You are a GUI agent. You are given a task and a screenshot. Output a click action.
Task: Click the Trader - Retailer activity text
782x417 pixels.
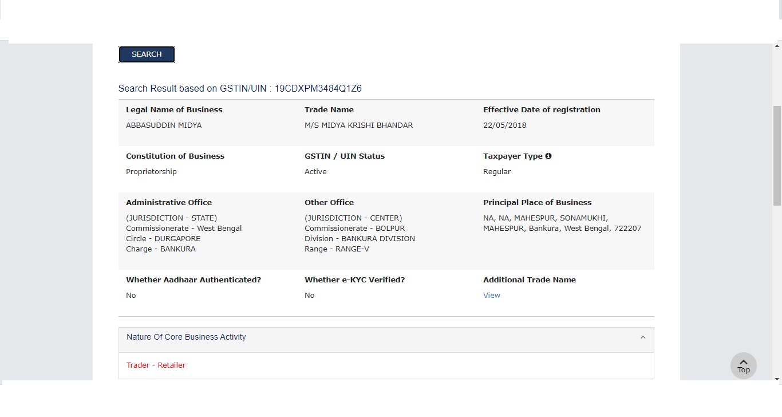tap(156, 365)
